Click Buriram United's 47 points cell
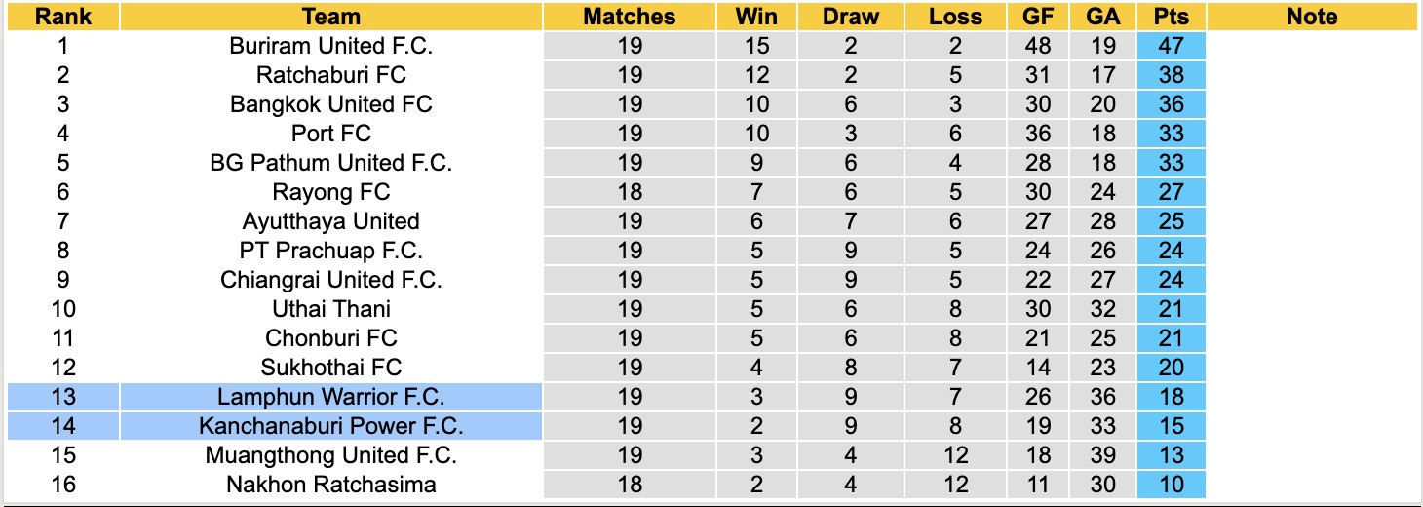Image resolution: width=1423 pixels, height=507 pixels. click(x=1171, y=46)
